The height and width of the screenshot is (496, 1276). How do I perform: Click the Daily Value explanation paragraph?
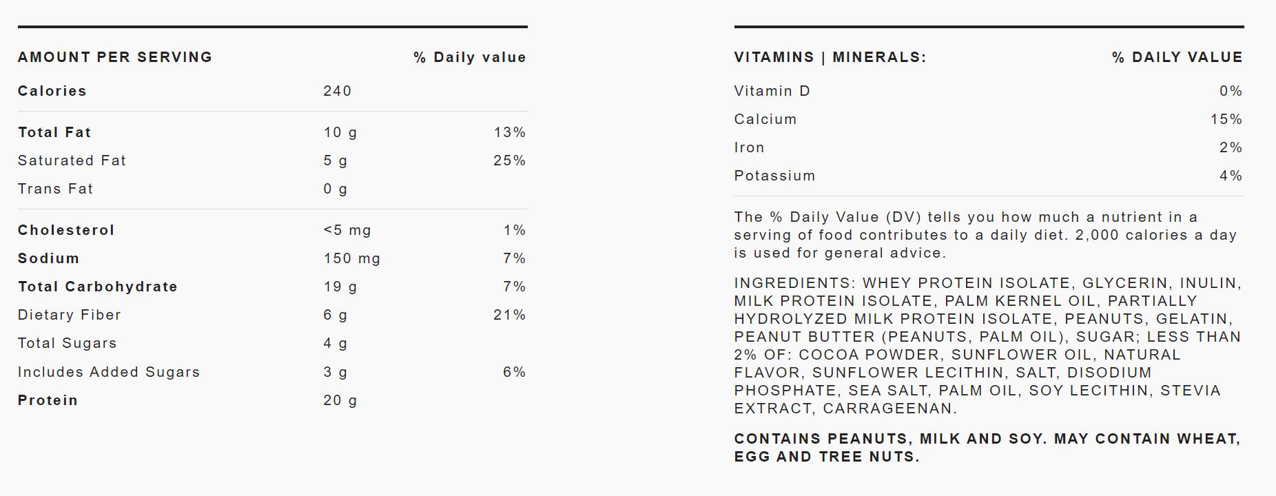[x=985, y=235]
